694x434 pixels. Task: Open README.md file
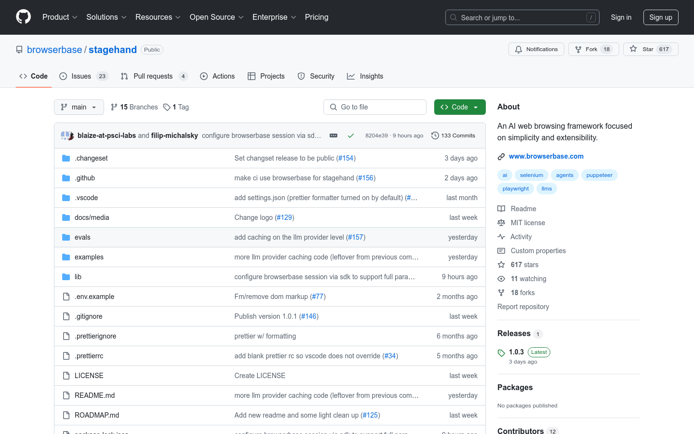pyautogui.click(x=94, y=395)
